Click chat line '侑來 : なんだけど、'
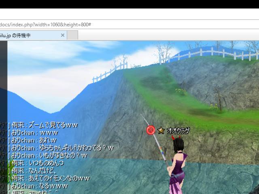Image resolution: width=259 pixels, height=194 pixels. click(x=34, y=171)
